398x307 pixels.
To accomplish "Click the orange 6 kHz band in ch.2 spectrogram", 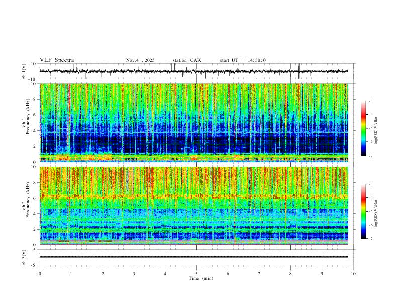I will (193, 196).
